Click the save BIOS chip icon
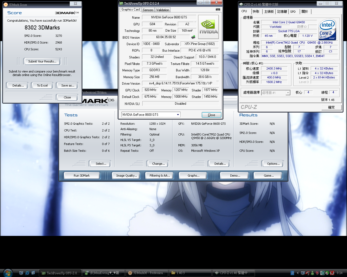This screenshot has height=277, width=347. tap(193, 37)
